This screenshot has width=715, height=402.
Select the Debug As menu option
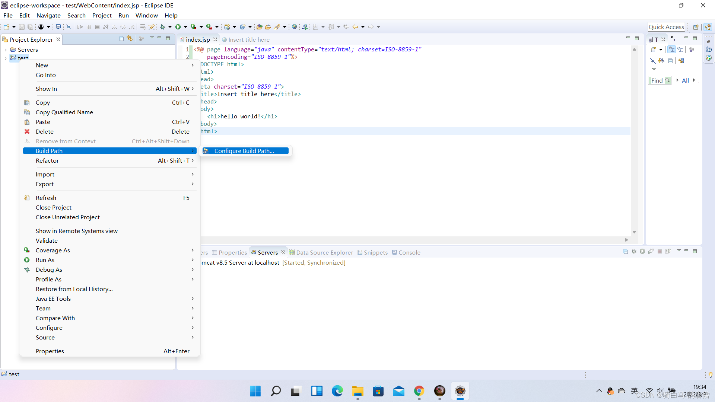pos(49,269)
